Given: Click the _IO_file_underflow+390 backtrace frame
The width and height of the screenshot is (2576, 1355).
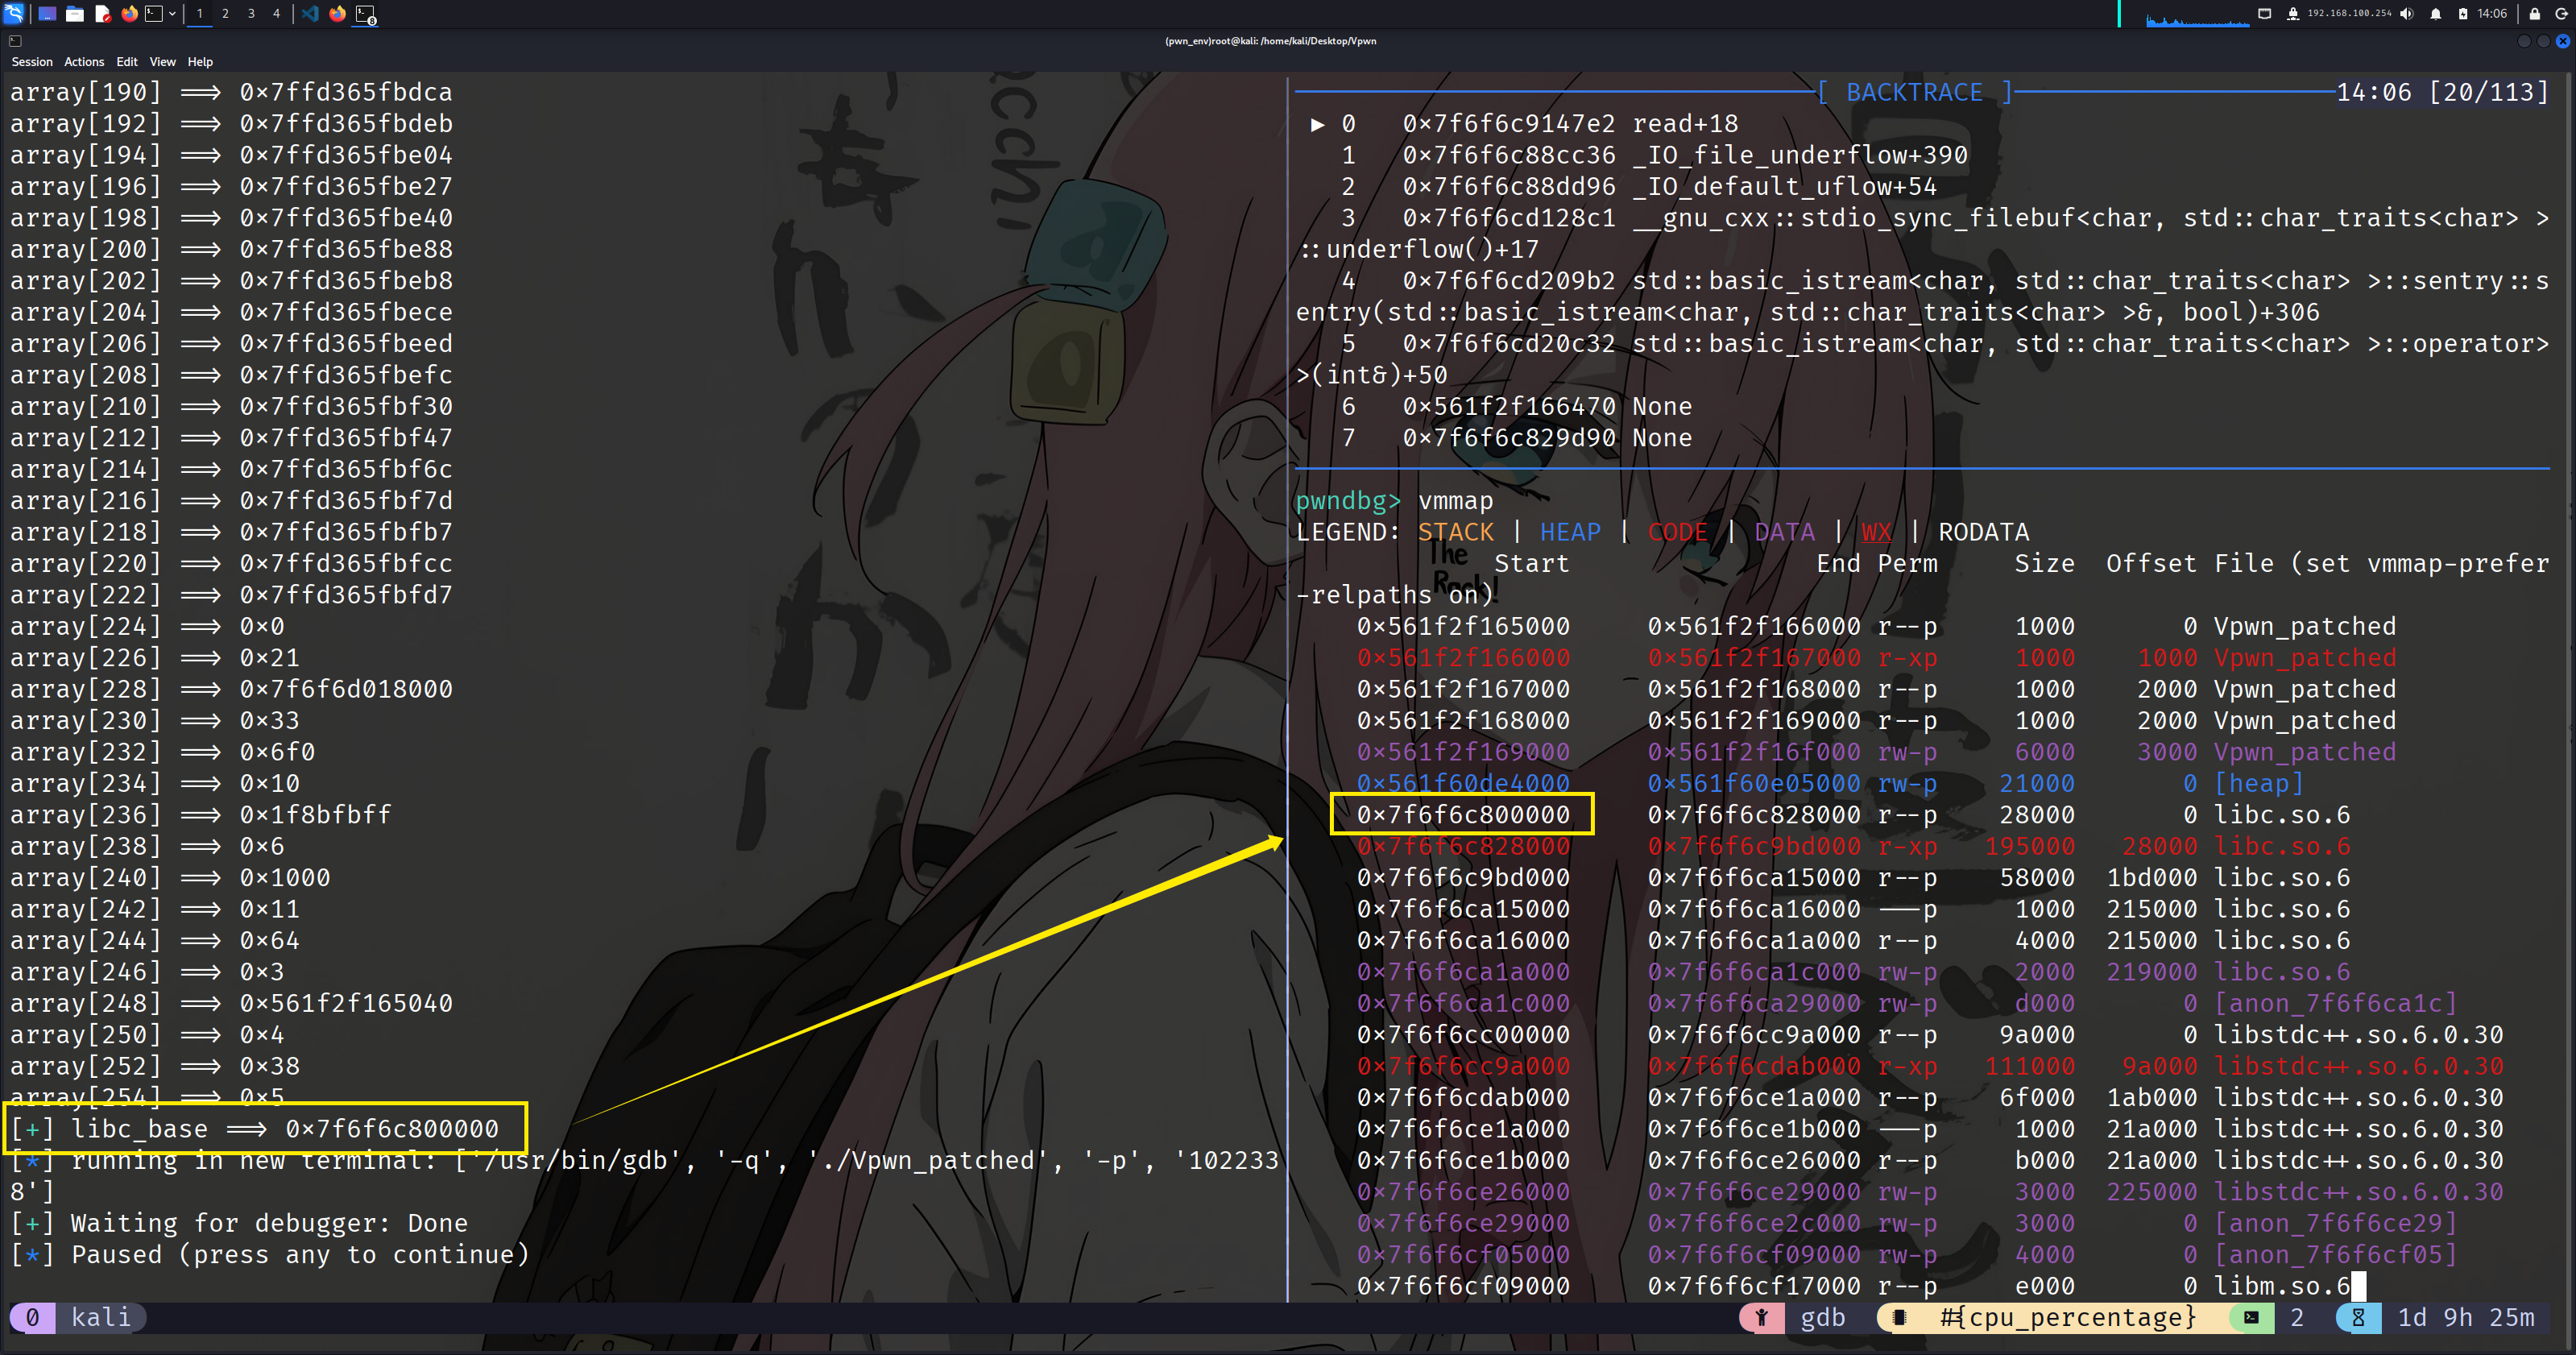Looking at the screenshot, I should click(1800, 155).
